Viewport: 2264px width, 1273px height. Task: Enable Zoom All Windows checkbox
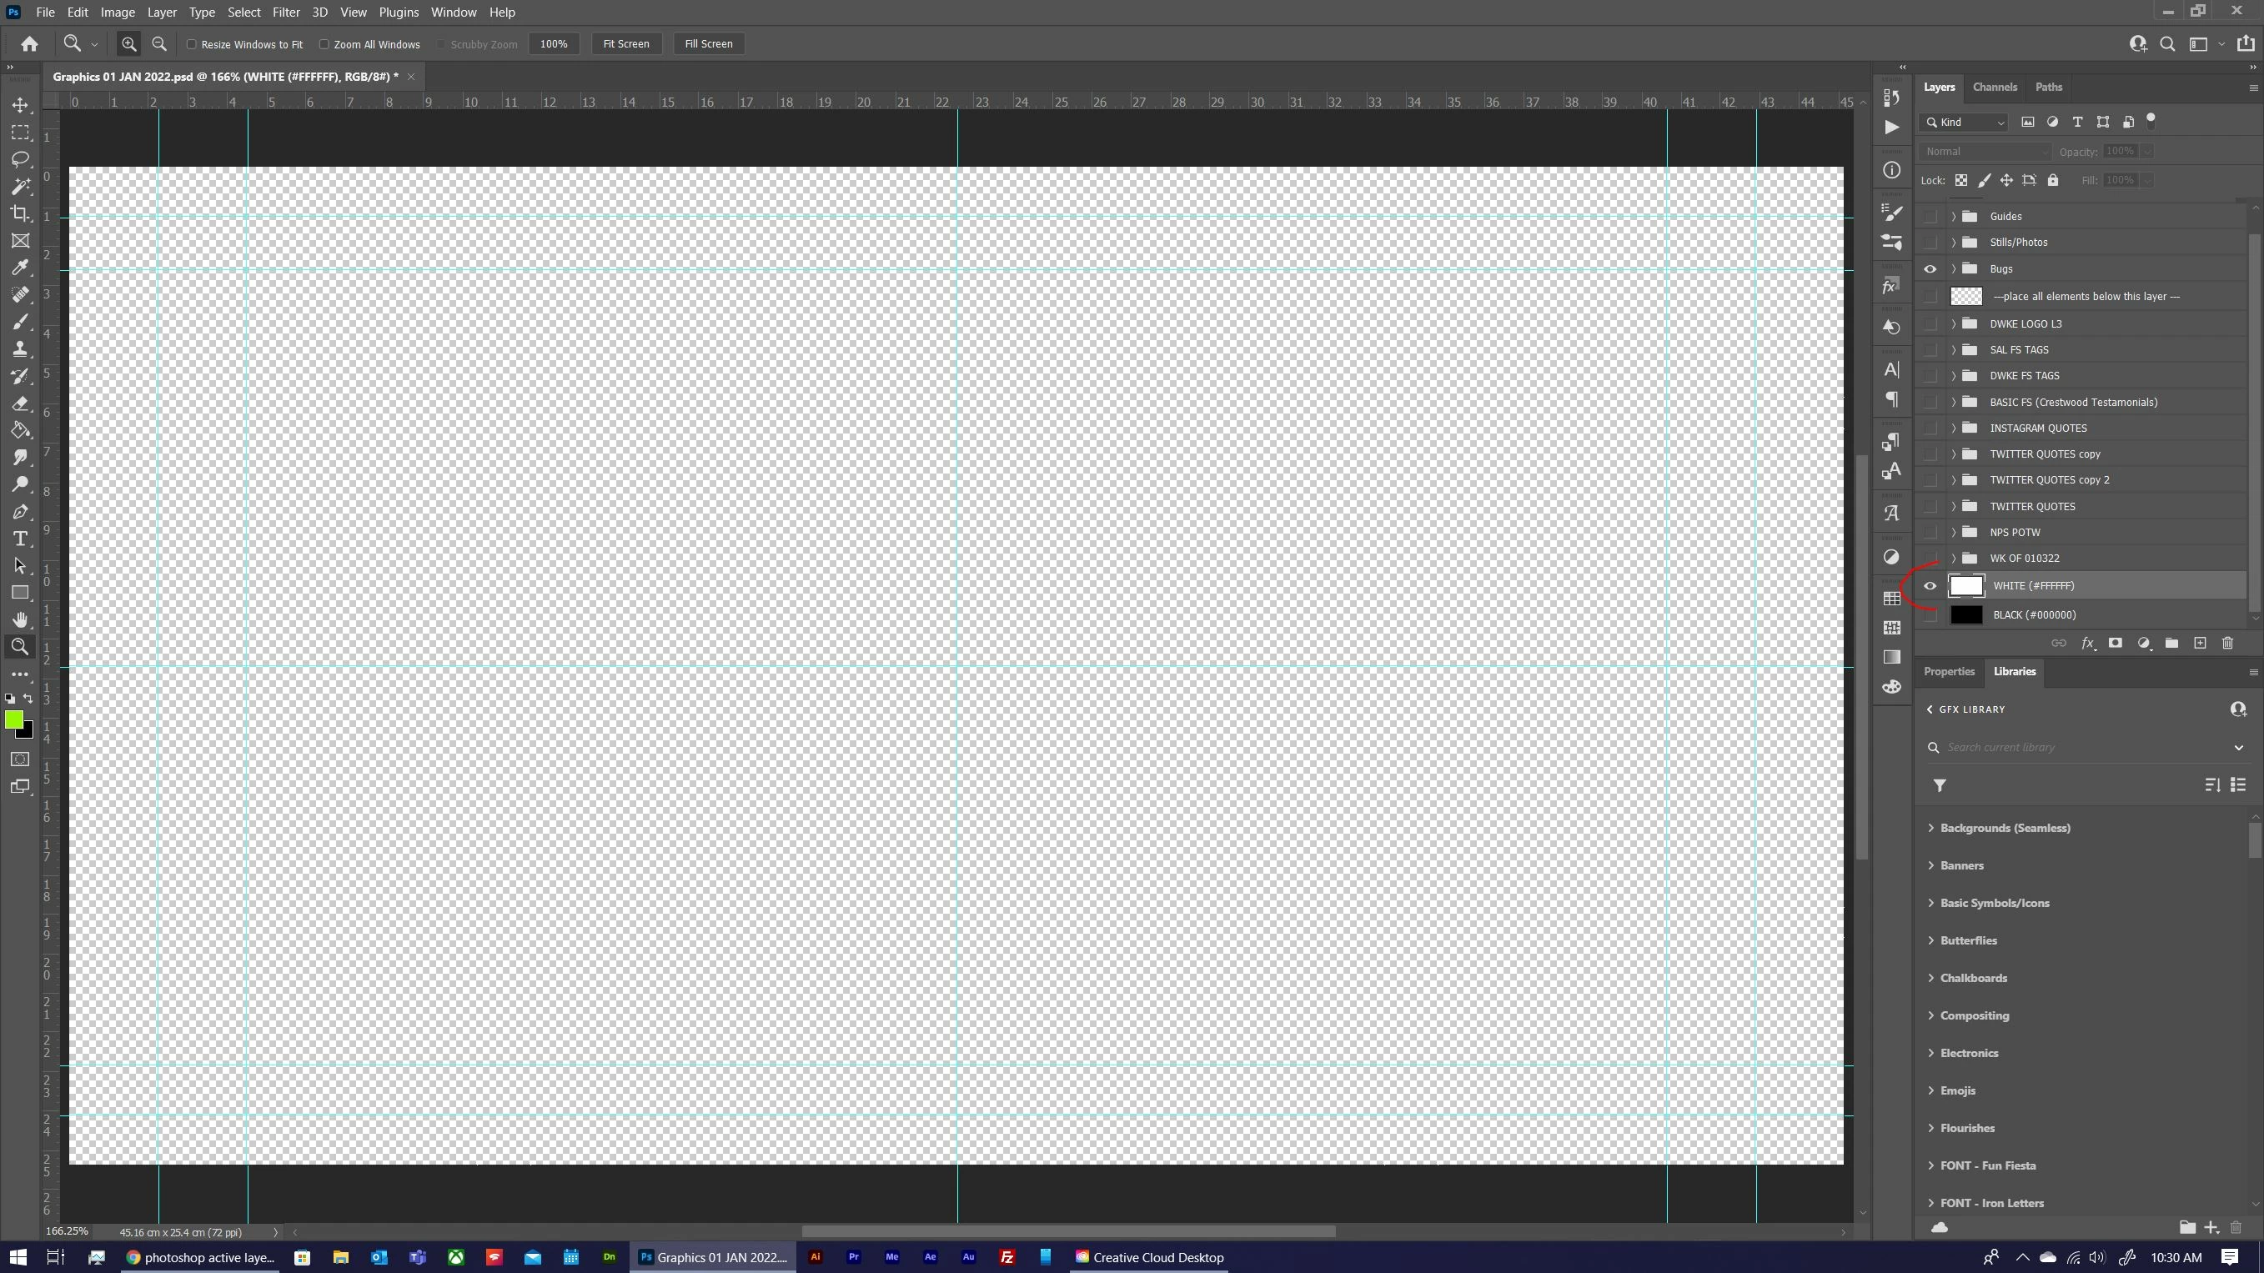pos(324,44)
